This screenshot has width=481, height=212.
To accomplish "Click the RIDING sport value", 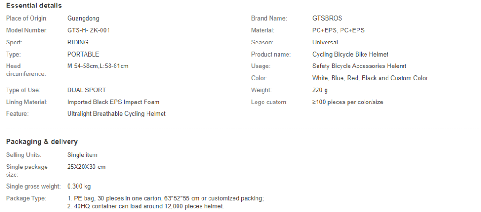I will [78, 42].
